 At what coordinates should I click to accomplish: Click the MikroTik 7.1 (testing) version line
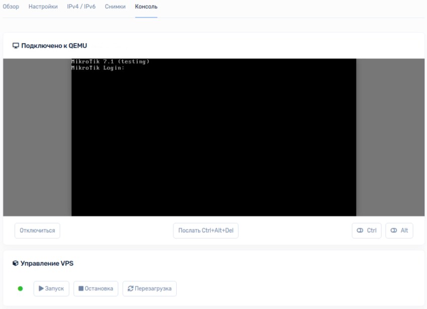tap(110, 62)
